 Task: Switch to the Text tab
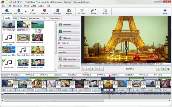click(x=44, y=18)
